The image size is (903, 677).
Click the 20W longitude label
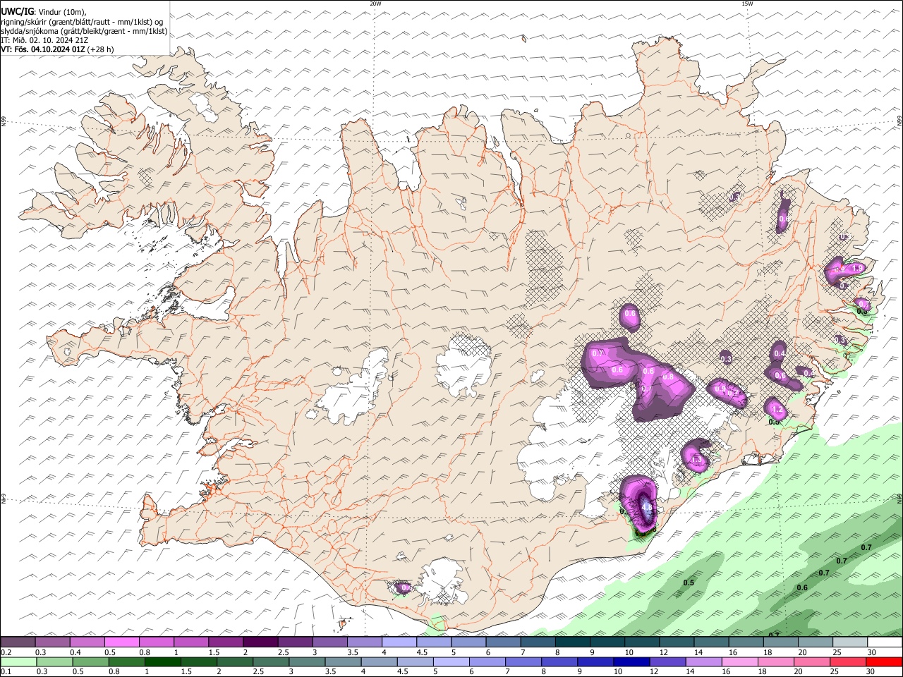tap(375, 4)
